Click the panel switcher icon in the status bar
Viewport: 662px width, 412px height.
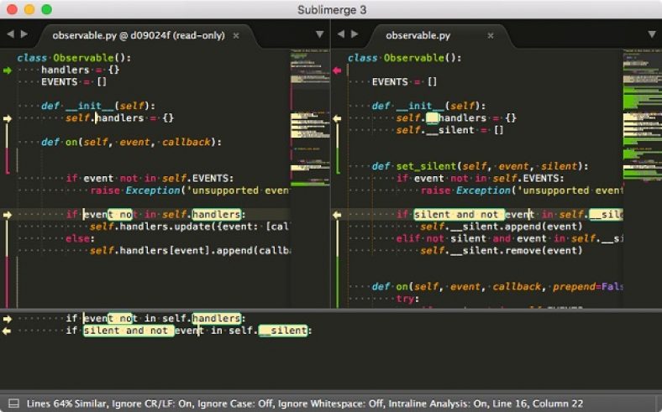click(x=13, y=403)
